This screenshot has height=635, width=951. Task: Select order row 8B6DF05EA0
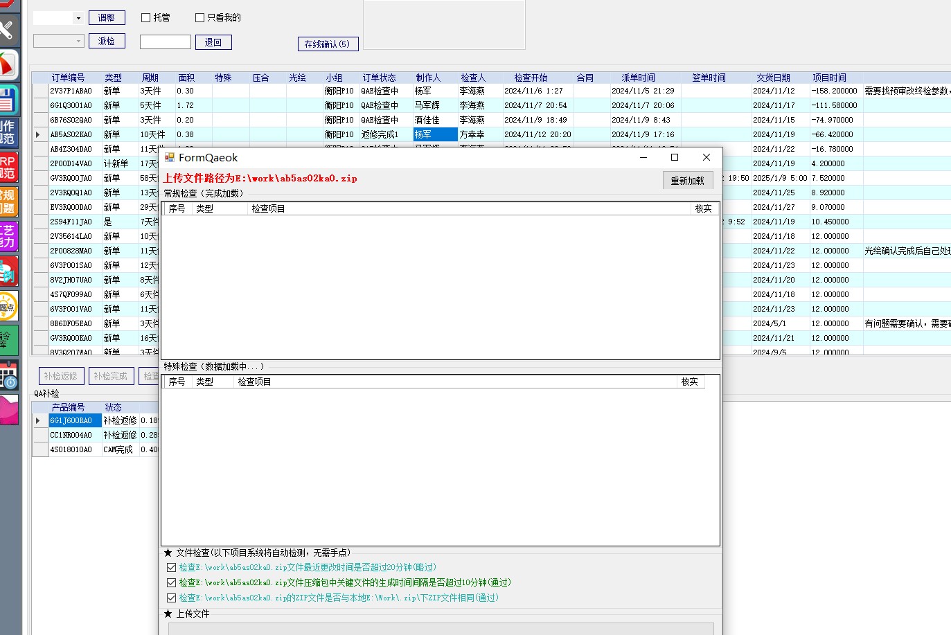click(71, 323)
